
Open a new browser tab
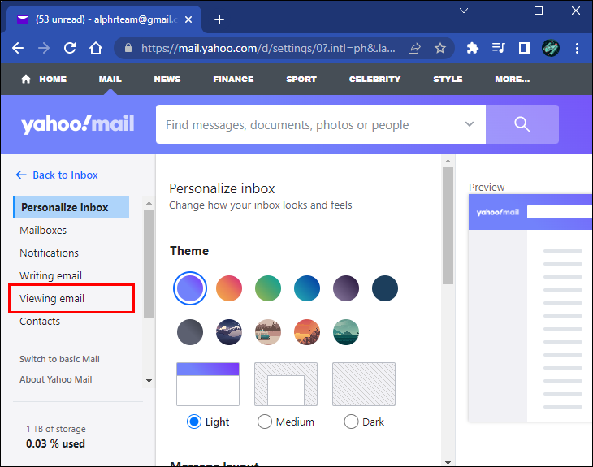click(x=219, y=19)
